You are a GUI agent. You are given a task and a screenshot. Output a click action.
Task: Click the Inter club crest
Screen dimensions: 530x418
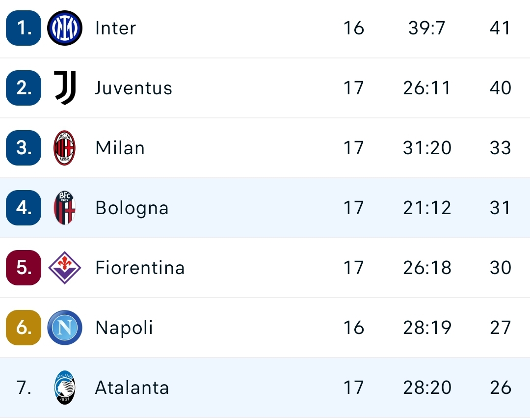point(64,28)
